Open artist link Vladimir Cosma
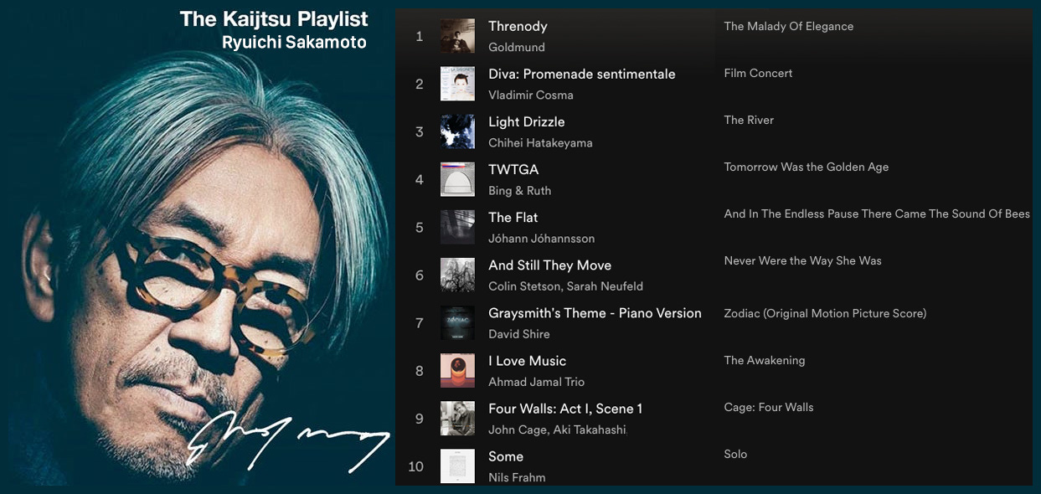 click(x=531, y=95)
